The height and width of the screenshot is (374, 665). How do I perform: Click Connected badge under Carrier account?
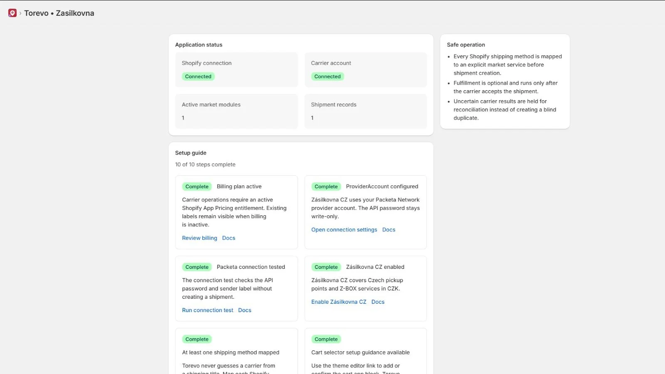coord(328,76)
